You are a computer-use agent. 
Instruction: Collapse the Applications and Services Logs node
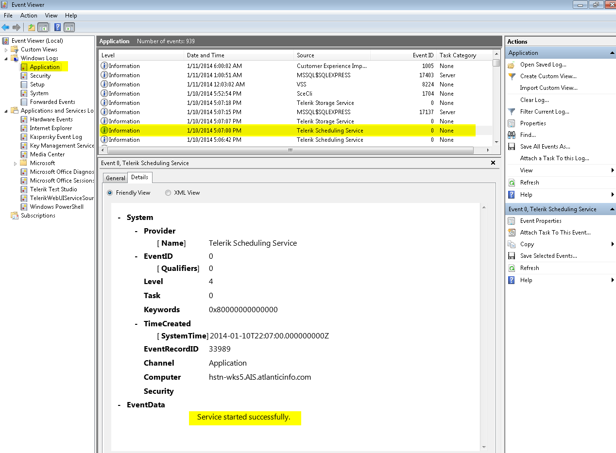click(6, 111)
